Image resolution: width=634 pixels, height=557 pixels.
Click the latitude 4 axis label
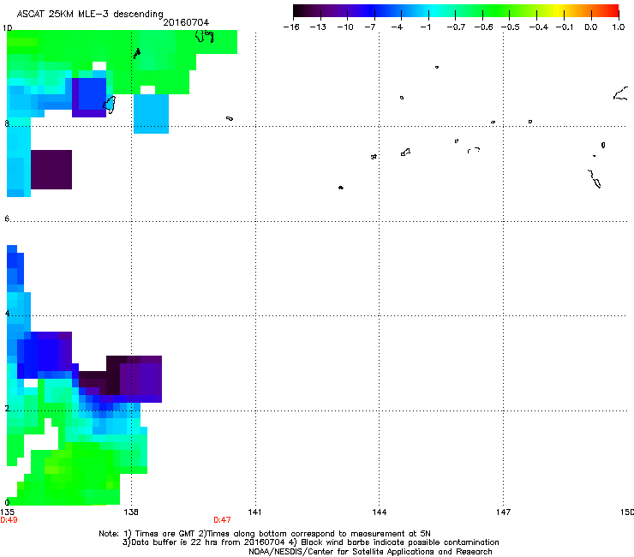pos(7,313)
